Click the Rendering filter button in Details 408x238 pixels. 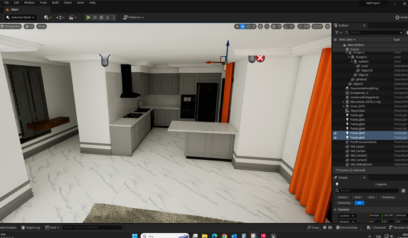pyautogui.click(x=388, y=197)
